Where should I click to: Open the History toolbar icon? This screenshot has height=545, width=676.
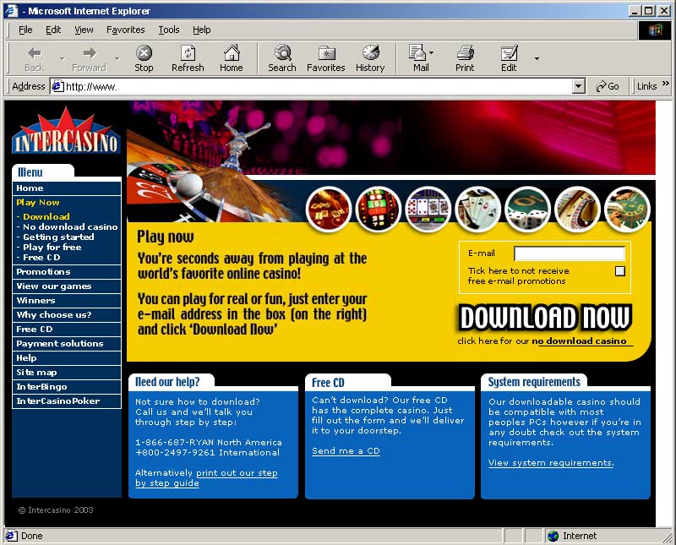pos(369,58)
